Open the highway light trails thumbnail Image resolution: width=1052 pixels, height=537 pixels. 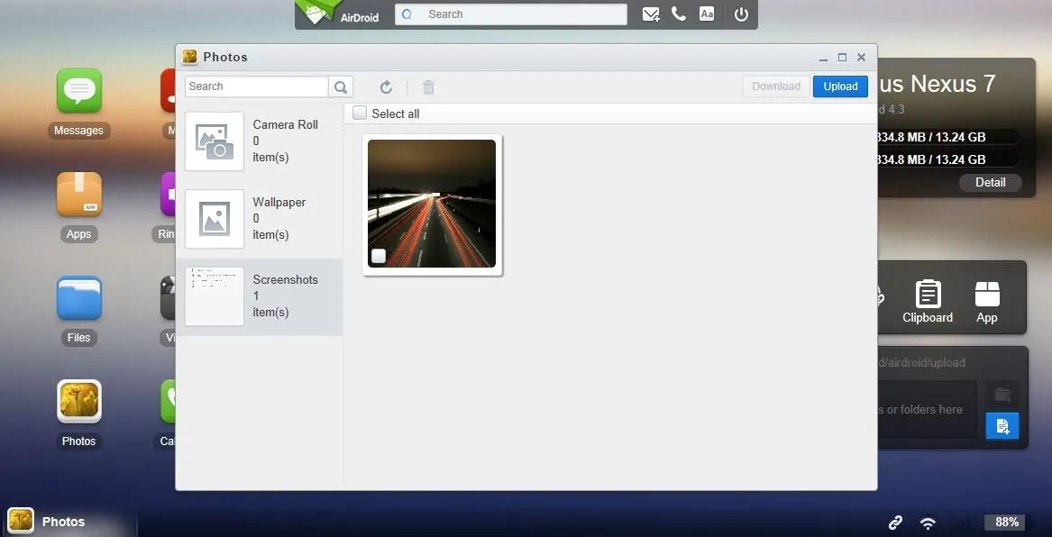tap(432, 204)
